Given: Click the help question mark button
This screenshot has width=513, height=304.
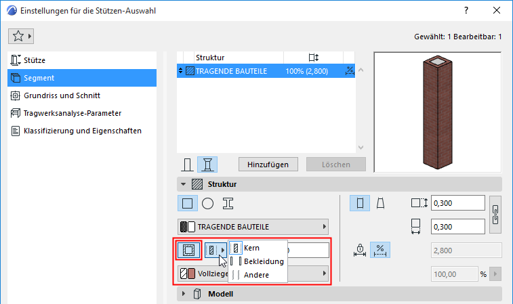Looking at the screenshot, I should tap(466, 10).
